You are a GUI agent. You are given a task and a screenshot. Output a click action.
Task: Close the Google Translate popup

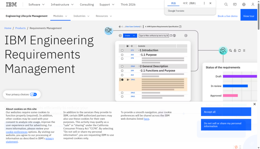tap(210, 3)
